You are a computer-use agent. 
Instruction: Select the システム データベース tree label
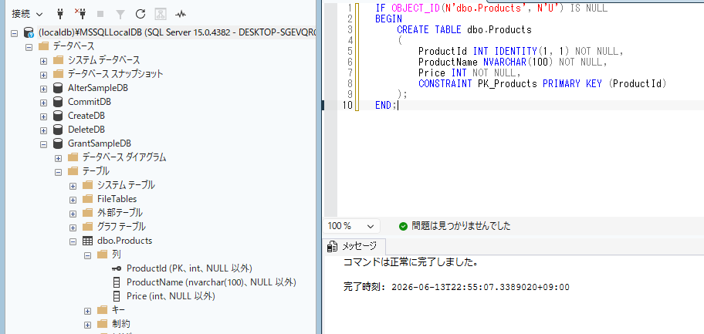coord(103,59)
